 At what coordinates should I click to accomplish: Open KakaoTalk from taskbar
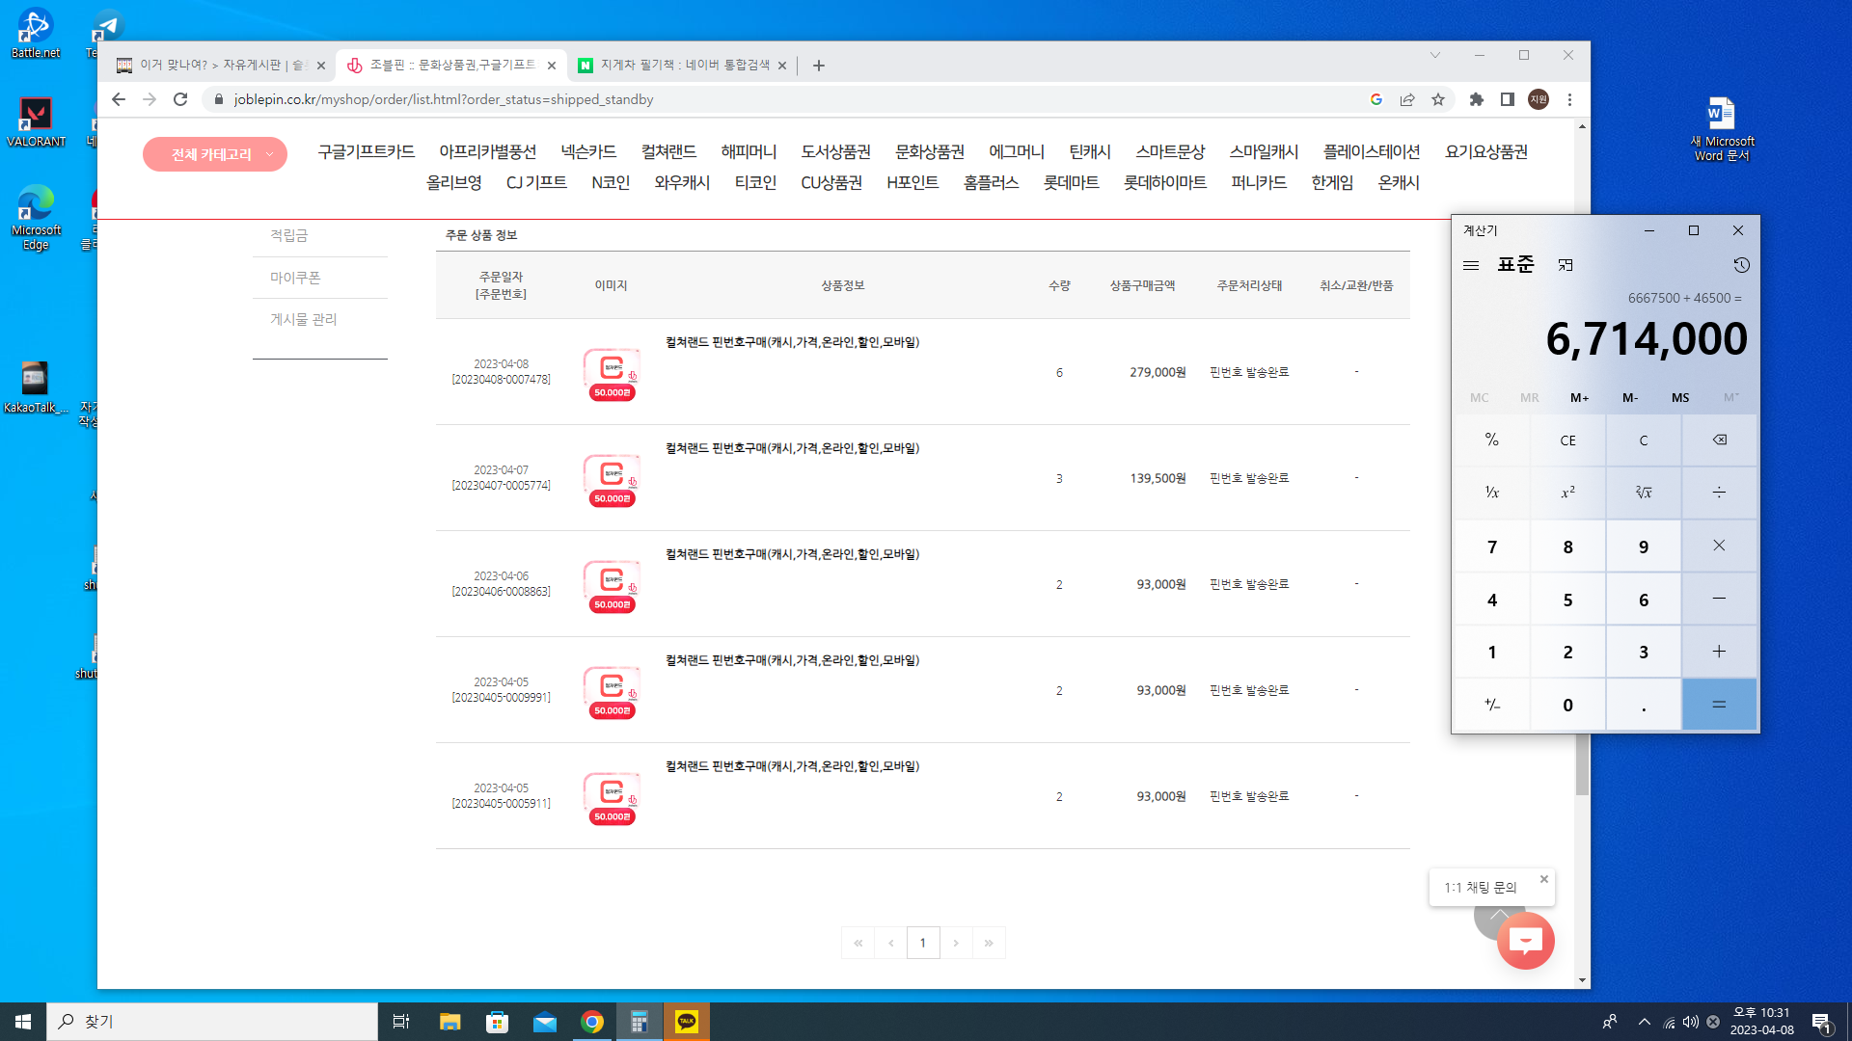point(687,1022)
